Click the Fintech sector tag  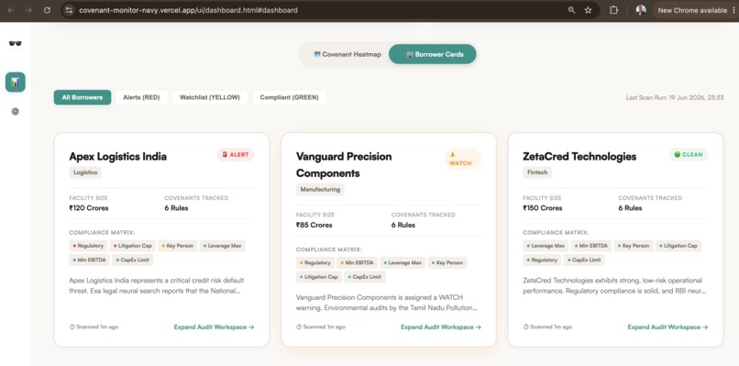[537, 172]
